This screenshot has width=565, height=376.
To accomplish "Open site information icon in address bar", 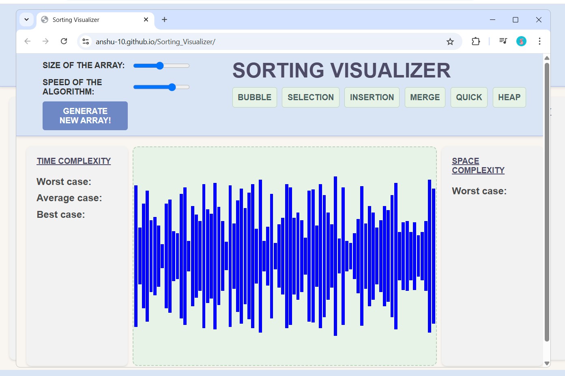I will (86, 41).
